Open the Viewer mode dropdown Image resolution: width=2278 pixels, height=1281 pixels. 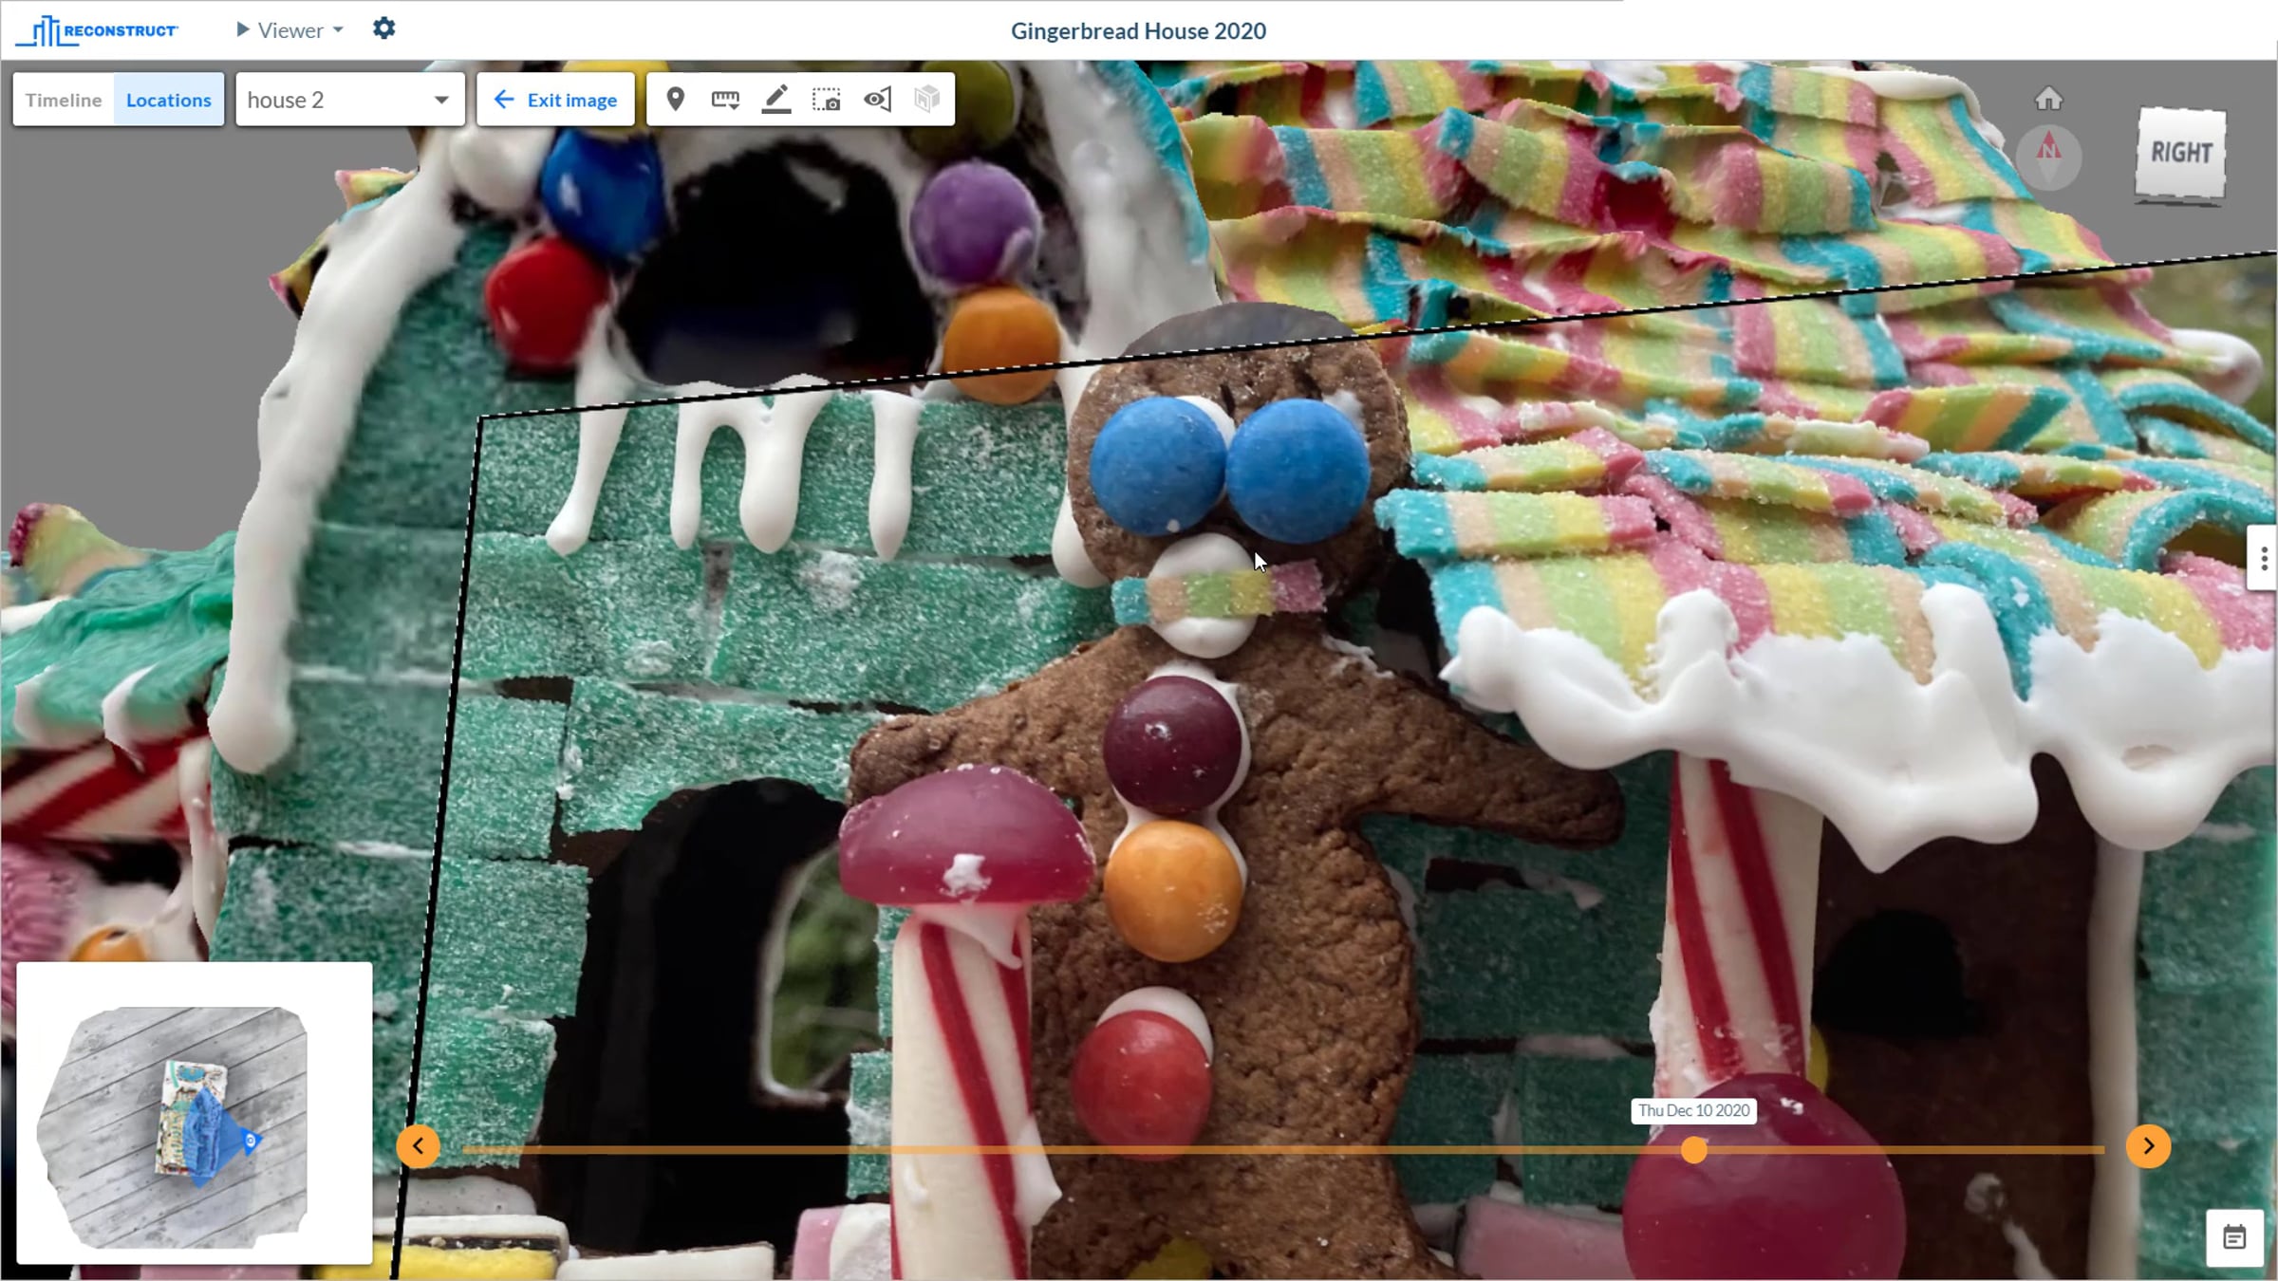pyautogui.click(x=289, y=30)
